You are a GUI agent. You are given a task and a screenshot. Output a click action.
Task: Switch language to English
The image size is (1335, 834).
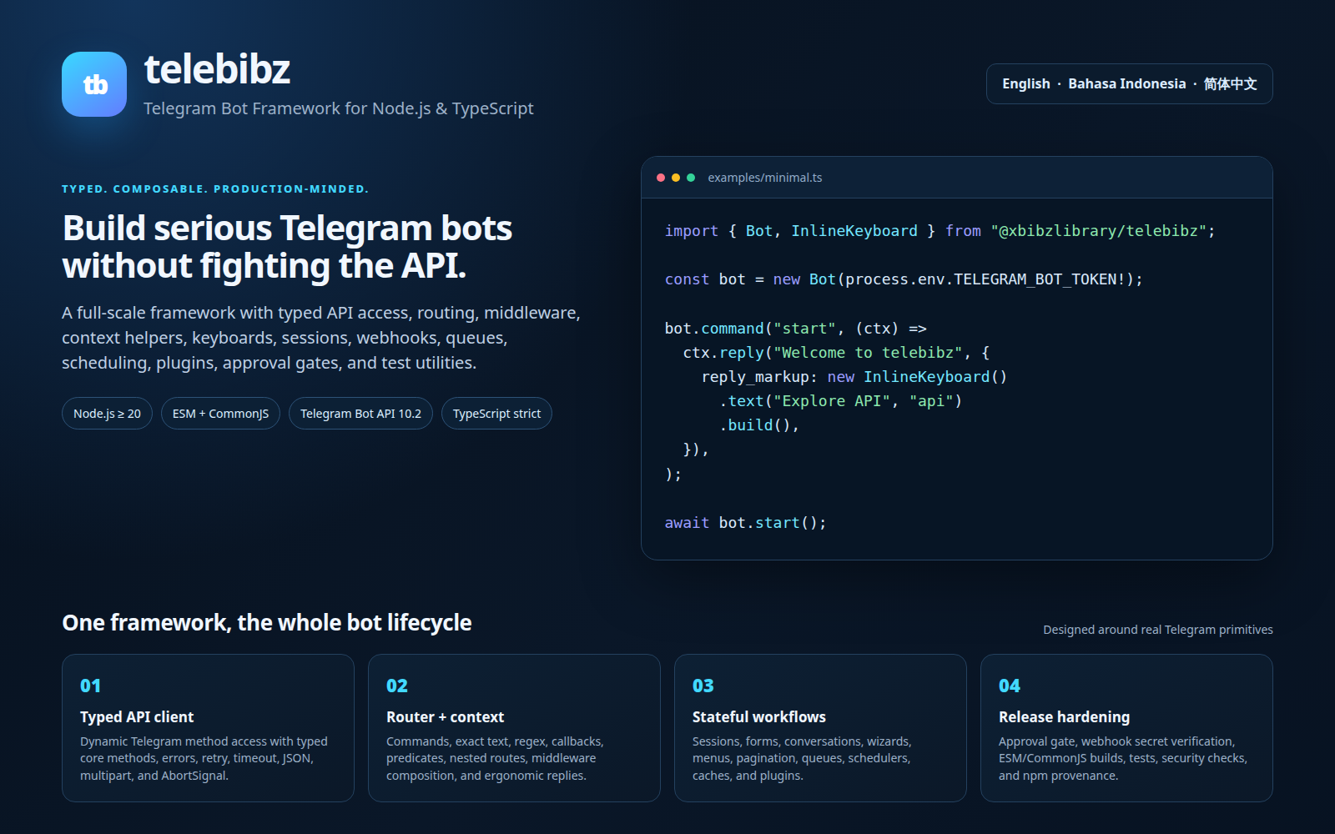tap(1026, 83)
